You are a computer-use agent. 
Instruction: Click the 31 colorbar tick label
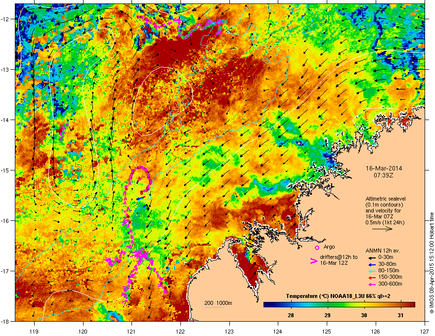tap(400, 315)
